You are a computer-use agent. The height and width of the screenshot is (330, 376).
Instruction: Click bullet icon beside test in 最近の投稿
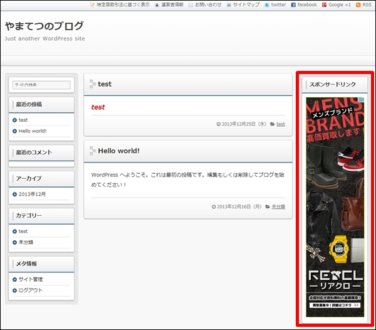pyautogui.click(x=14, y=120)
